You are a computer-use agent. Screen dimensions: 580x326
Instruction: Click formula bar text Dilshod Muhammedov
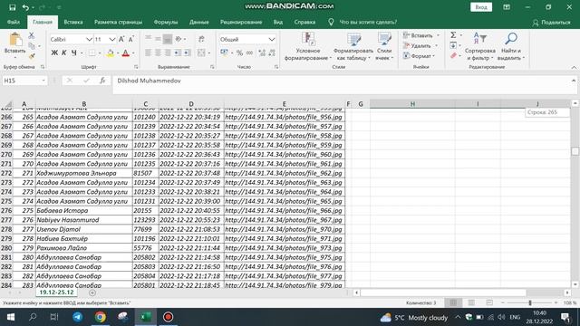point(149,81)
